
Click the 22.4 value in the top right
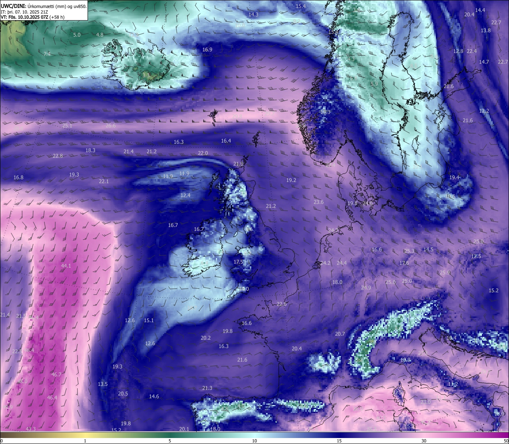(472, 51)
